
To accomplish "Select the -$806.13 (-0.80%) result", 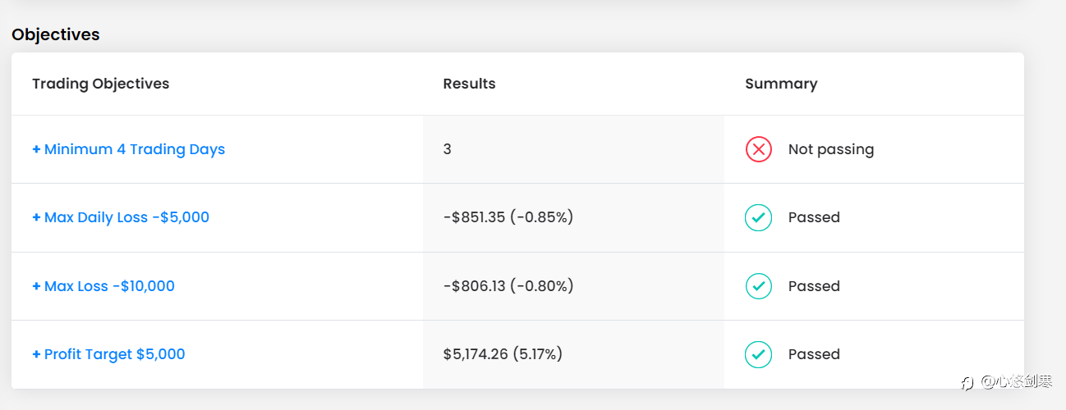I will click(508, 286).
